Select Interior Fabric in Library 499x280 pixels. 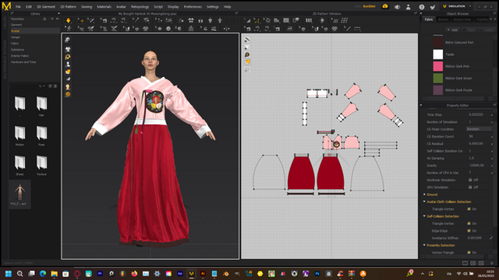pyautogui.click(x=19, y=55)
